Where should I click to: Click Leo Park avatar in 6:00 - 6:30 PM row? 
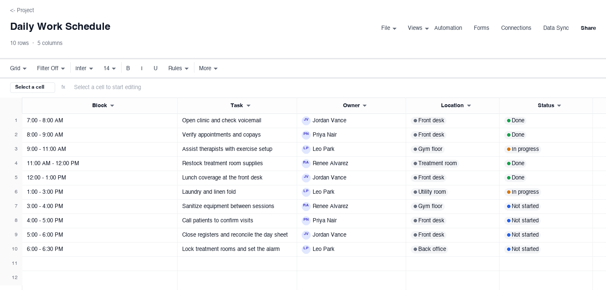coord(306,249)
